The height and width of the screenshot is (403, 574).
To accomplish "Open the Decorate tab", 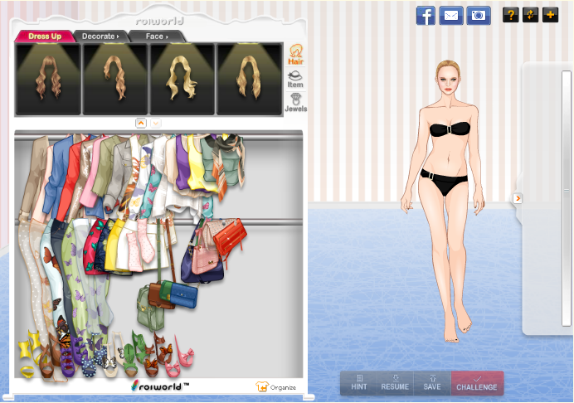I will pos(100,36).
